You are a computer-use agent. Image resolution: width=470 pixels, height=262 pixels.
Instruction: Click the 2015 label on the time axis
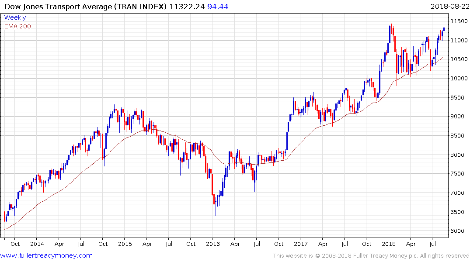click(x=125, y=244)
